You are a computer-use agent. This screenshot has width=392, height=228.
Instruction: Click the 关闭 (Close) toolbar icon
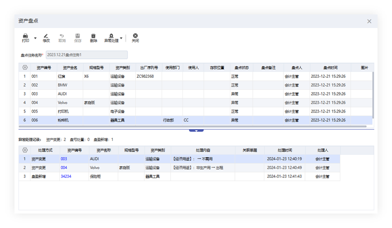pyautogui.click(x=135, y=36)
